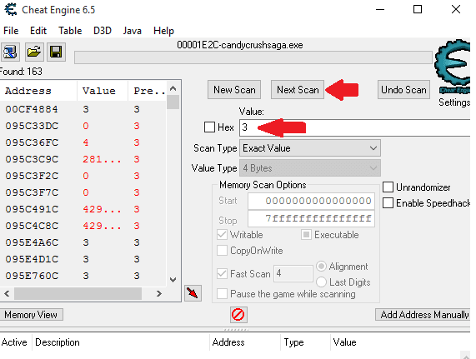Click the results horizontal scrollbar thumb

point(78,293)
